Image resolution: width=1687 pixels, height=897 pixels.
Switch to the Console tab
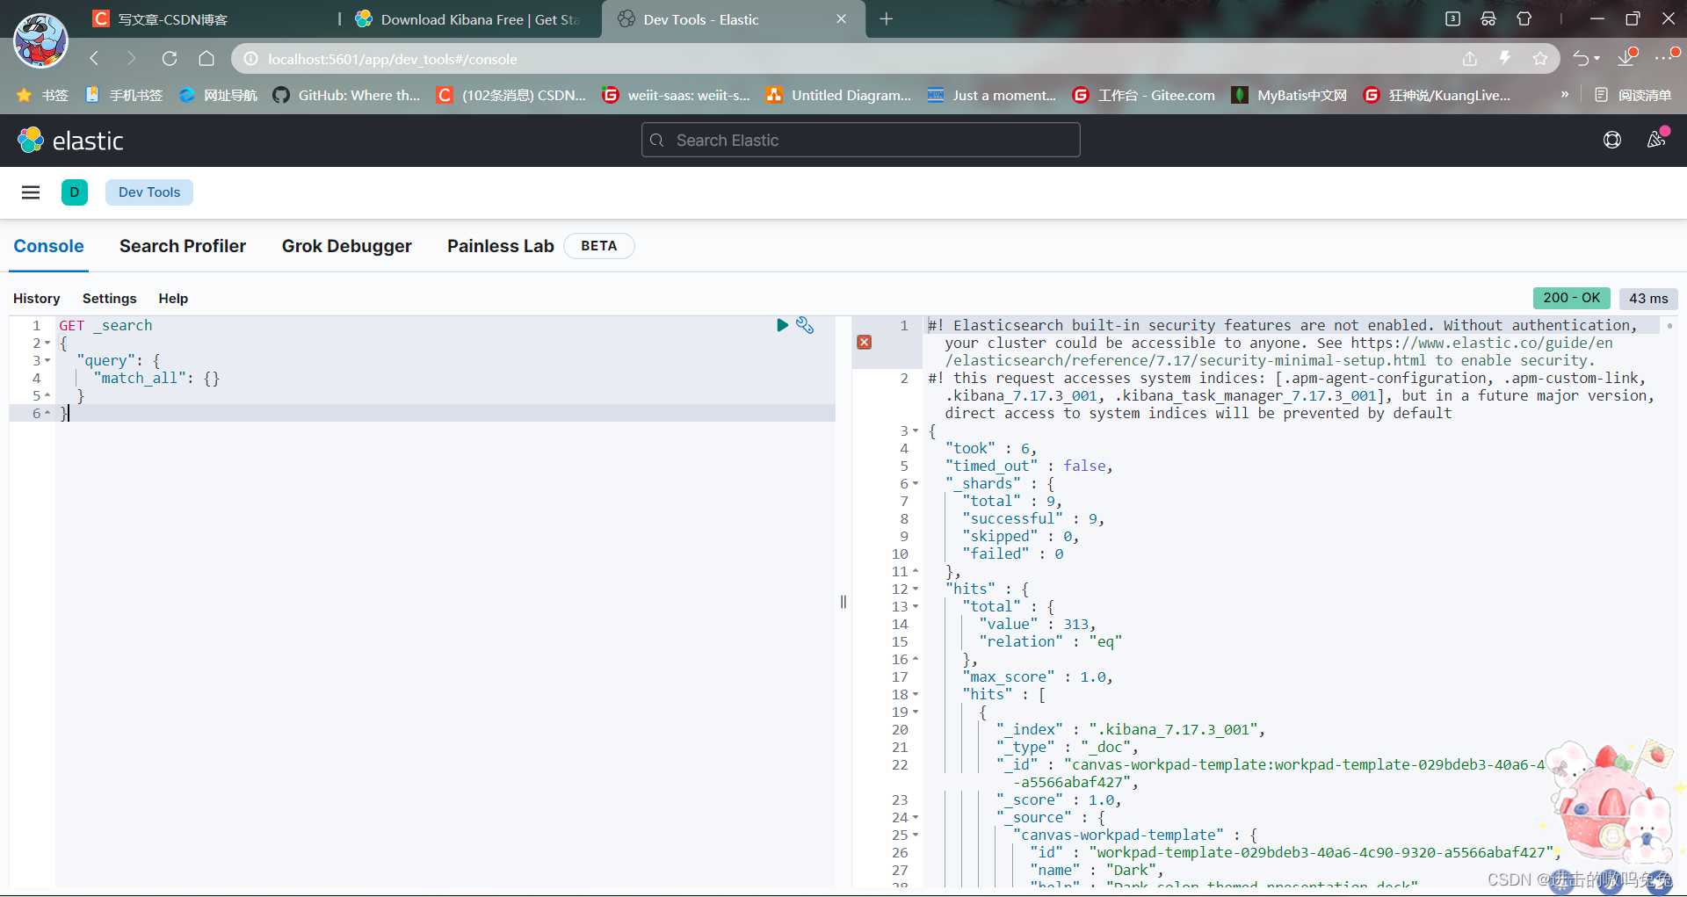click(49, 246)
